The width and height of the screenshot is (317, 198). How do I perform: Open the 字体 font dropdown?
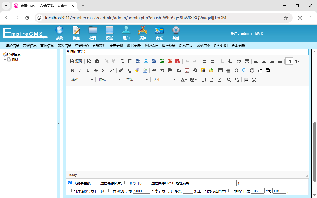click(x=137, y=80)
